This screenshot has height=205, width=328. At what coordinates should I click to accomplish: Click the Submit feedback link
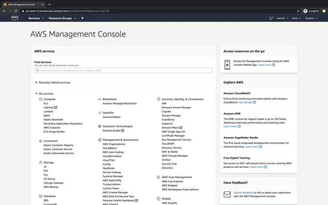point(243,192)
